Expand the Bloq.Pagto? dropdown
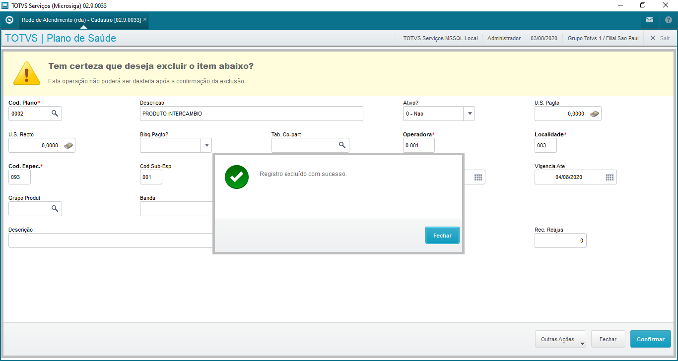This screenshot has height=361, width=678. click(206, 145)
